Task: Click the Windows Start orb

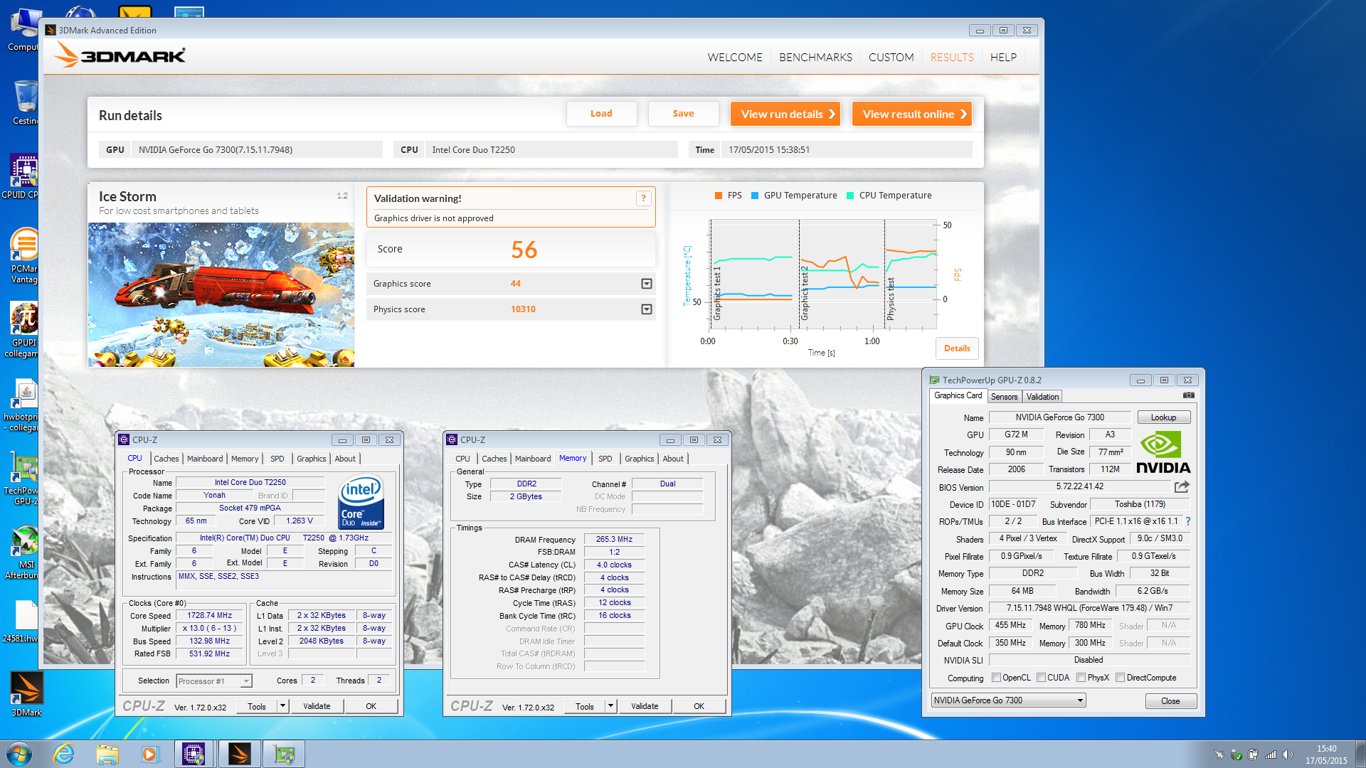Action: coord(19,754)
